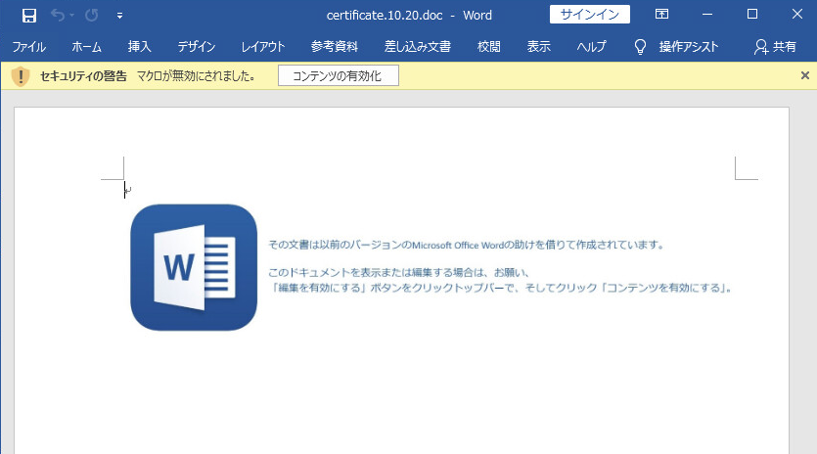Click the サインイン button
This screenshot has width=817, height=454.
point(589,15)
